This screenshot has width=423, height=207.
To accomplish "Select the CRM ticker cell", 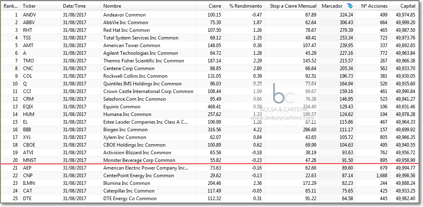I will point(28,99).
